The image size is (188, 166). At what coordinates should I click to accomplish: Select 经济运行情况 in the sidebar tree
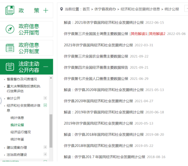pos(20,132)
